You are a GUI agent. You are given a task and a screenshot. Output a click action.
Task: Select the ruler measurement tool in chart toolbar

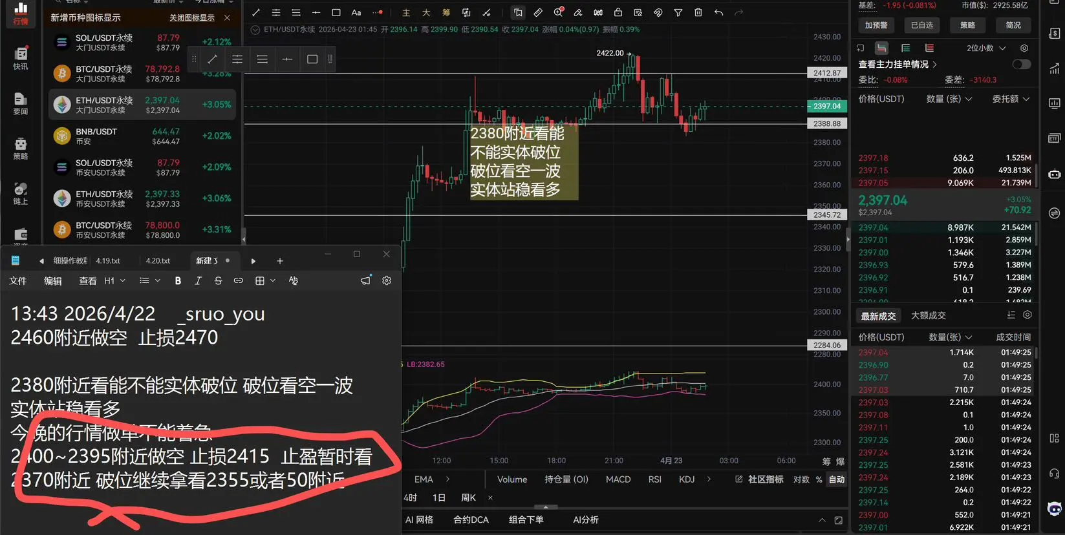point(538,12)
